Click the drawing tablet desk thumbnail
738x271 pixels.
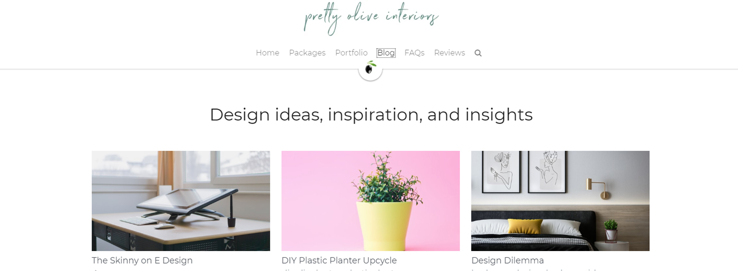click(181, 201)
